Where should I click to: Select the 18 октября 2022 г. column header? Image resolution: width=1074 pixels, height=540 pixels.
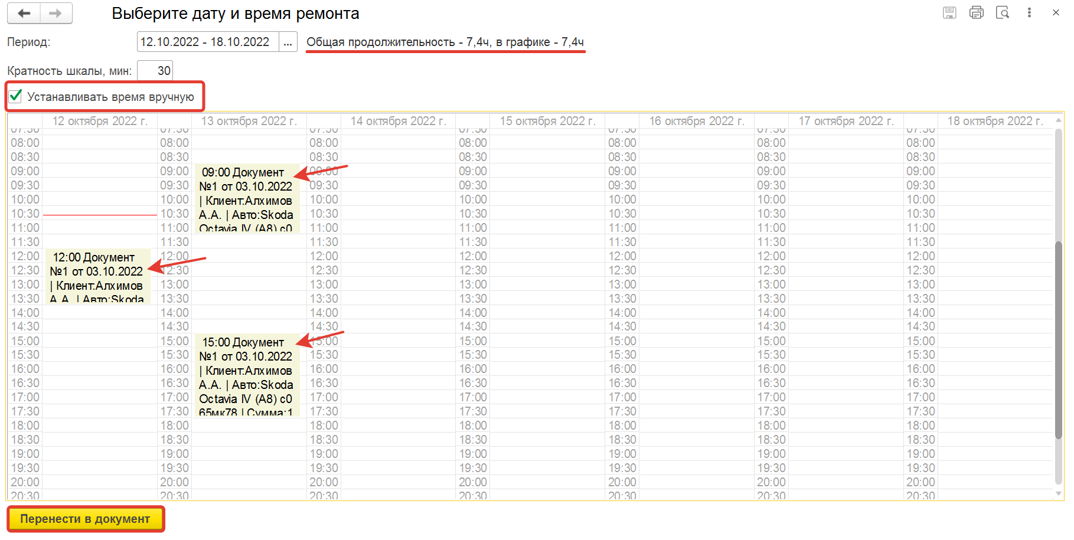click(995, 121)
